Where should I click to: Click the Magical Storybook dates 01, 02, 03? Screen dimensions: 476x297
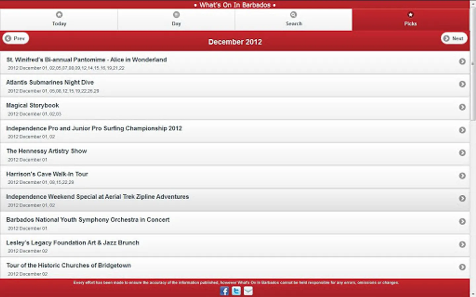pos(34,114)
